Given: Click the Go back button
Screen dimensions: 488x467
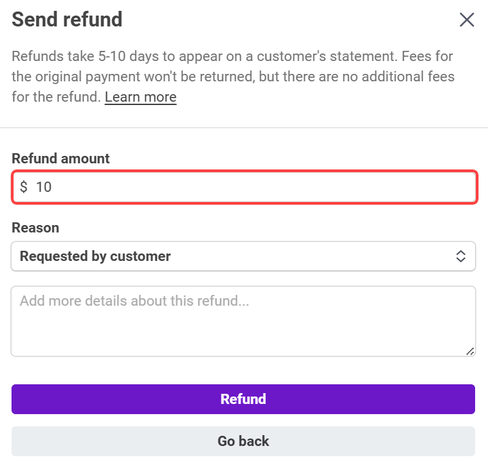Looking at the screenshot, I should (x=243, y=441).
